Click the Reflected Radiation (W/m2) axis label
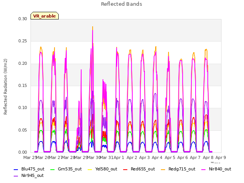Image resolution: width=244 pixels, height=183 pixels. coord(5,87)
